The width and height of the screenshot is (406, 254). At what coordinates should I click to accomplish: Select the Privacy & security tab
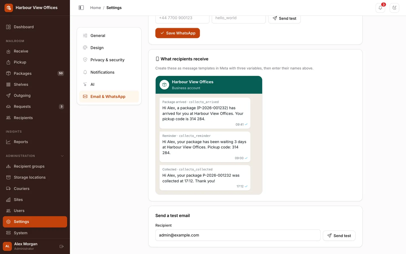[x=109, y=60]
